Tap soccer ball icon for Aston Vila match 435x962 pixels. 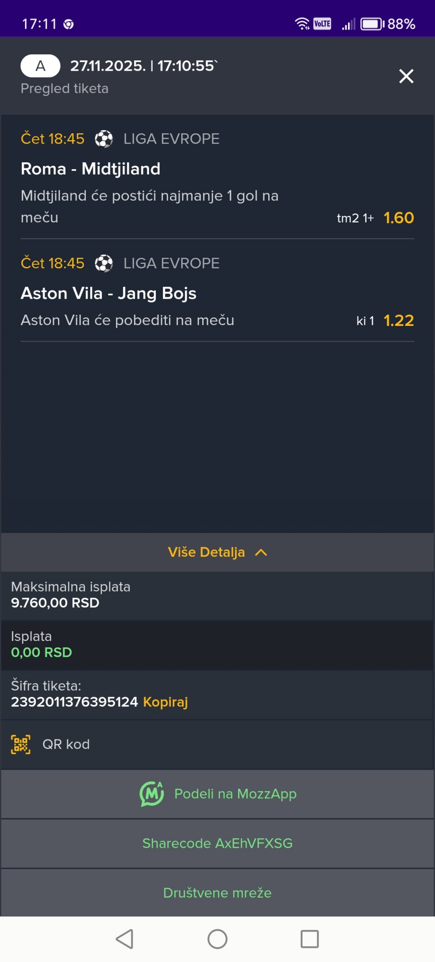click(104, 263)
